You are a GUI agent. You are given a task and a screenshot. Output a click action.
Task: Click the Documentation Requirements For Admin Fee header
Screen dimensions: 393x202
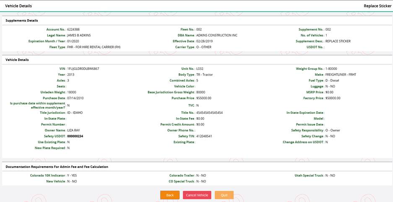pyautogui.click(x=57, y=167)
